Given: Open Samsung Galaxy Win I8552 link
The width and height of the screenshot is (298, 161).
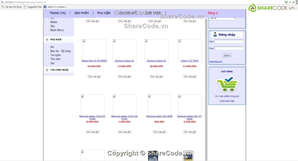Looking at the screenshot, I should click(159, 116).
